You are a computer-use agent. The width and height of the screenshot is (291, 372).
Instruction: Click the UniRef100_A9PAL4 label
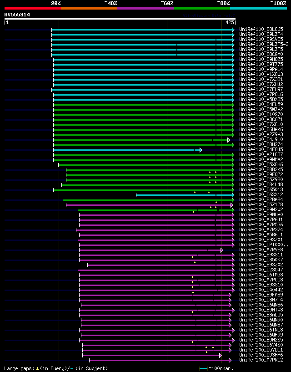[x=261, y=69]
